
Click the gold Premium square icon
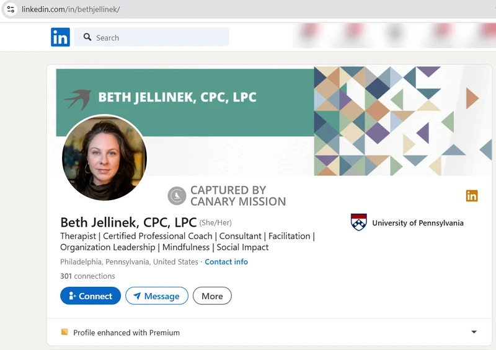pyautogui.click(x=64, y=331)
